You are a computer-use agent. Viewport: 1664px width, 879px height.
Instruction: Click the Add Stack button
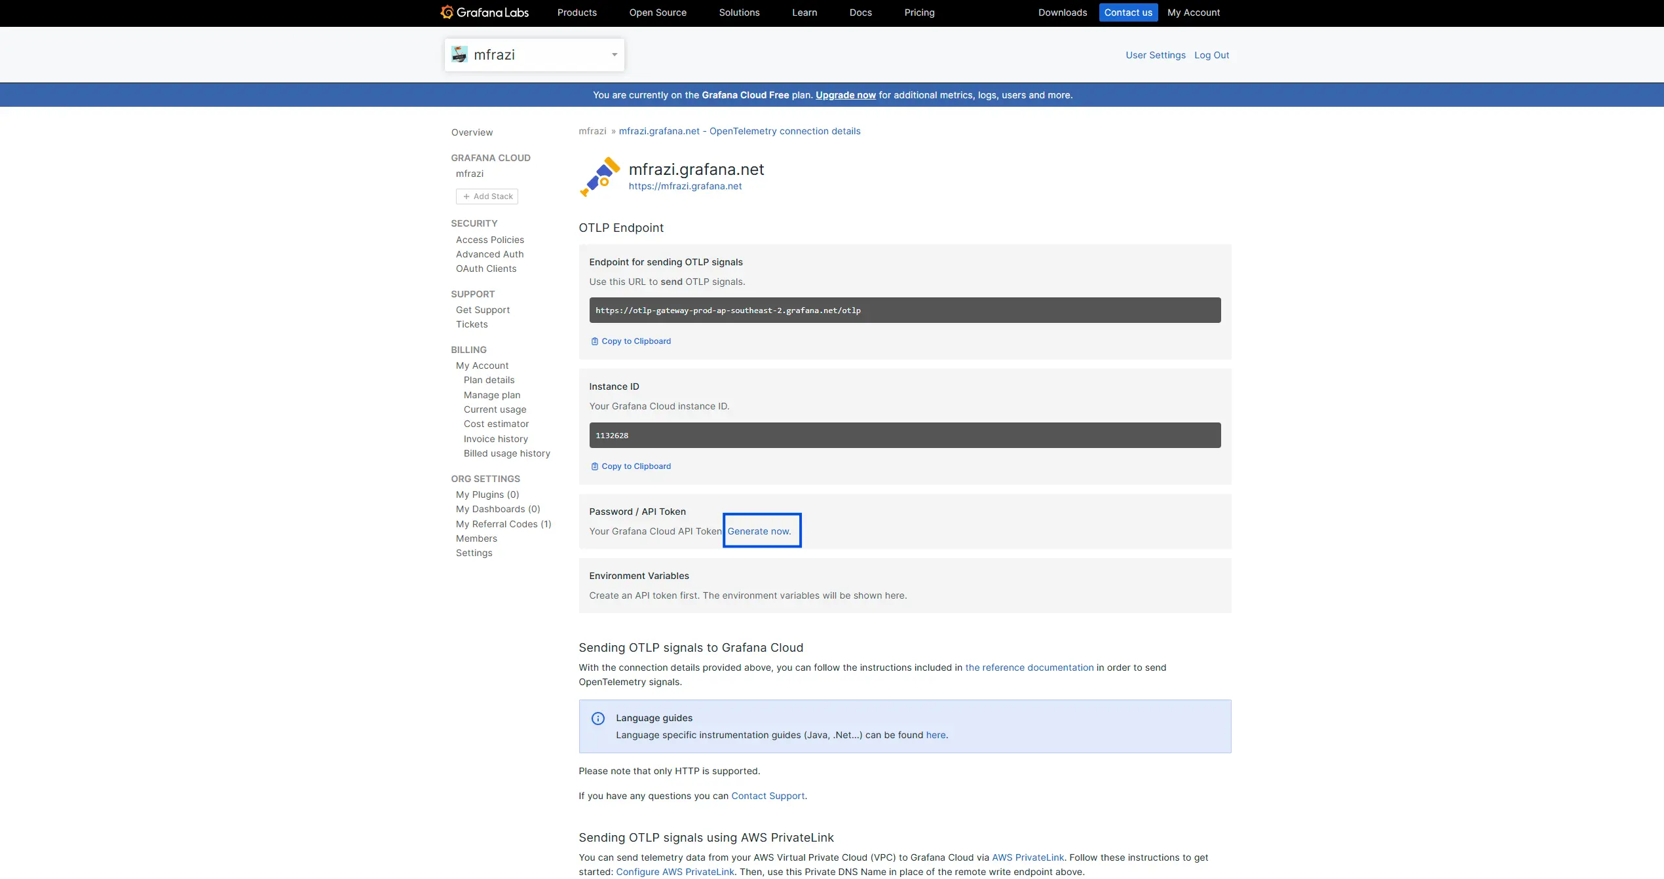click(x=487, y=196)
